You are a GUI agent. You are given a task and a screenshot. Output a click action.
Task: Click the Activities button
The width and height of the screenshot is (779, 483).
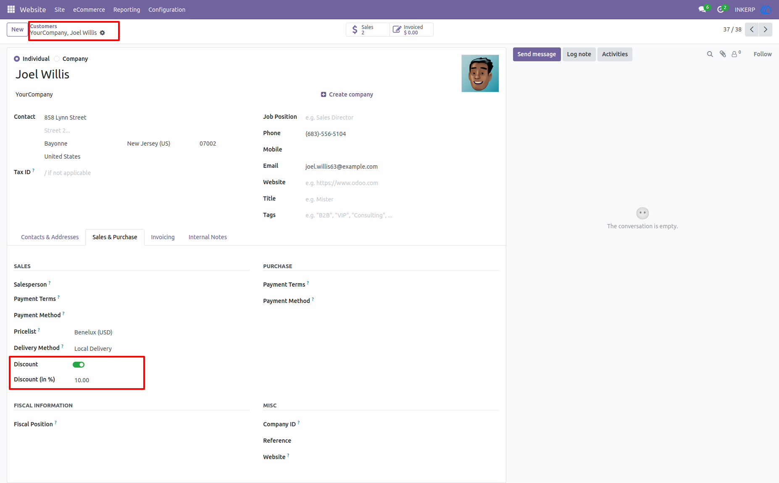pos(615,54)
